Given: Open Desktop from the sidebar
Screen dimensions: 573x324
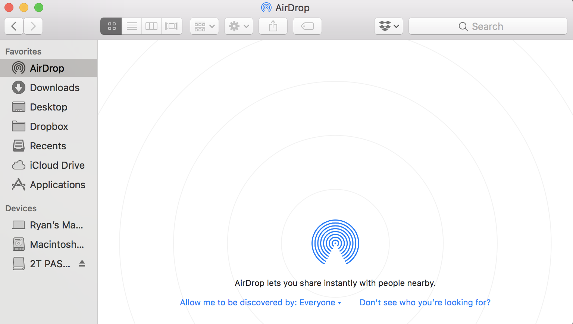Looking at the screenshot, I should (x=48, y=107).
